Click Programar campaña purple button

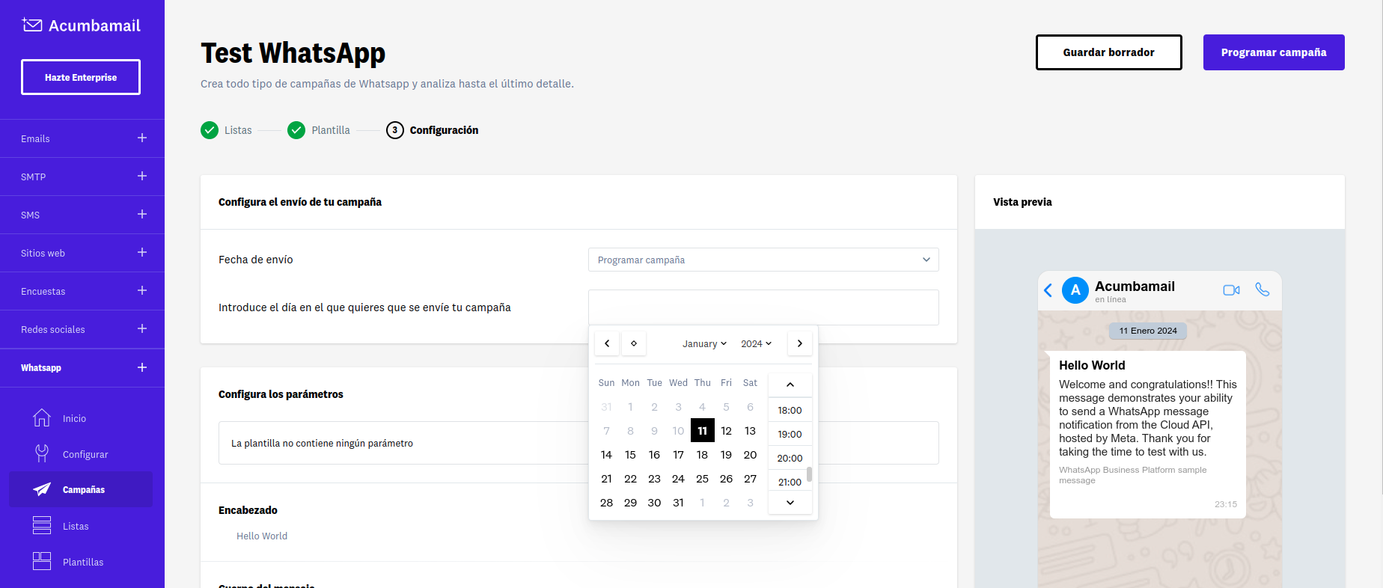coord(1274,52)
